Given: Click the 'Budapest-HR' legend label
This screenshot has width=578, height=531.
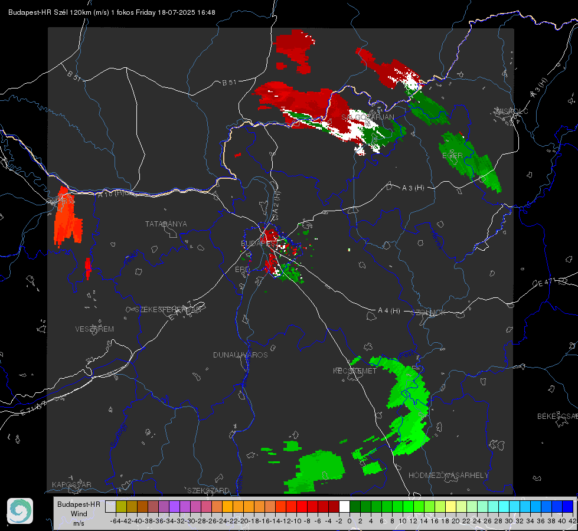Looking at the screenshot, I should pos(79,504).
